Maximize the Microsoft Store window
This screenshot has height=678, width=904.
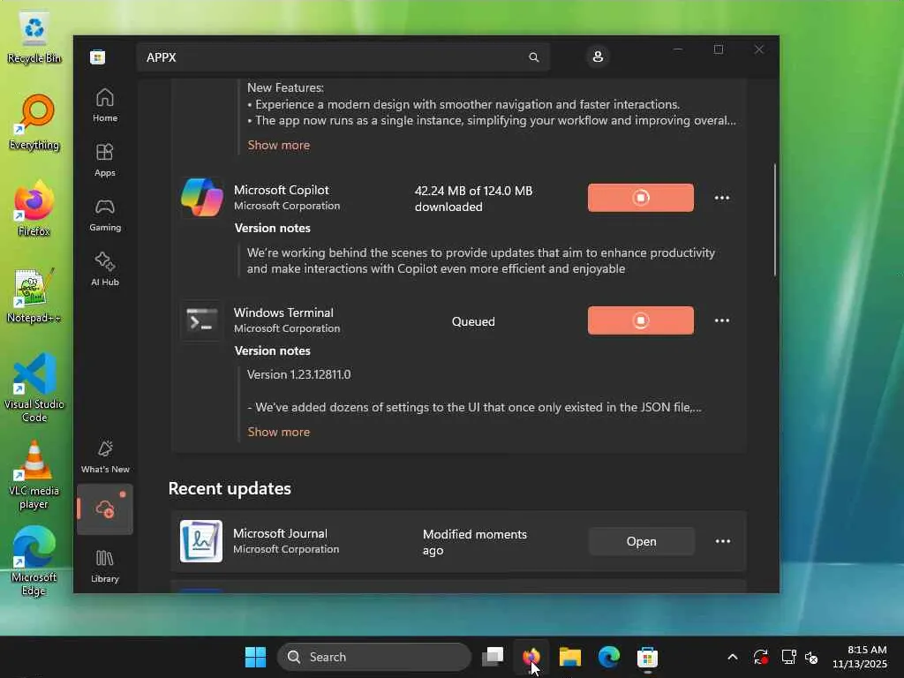point(719,50)
